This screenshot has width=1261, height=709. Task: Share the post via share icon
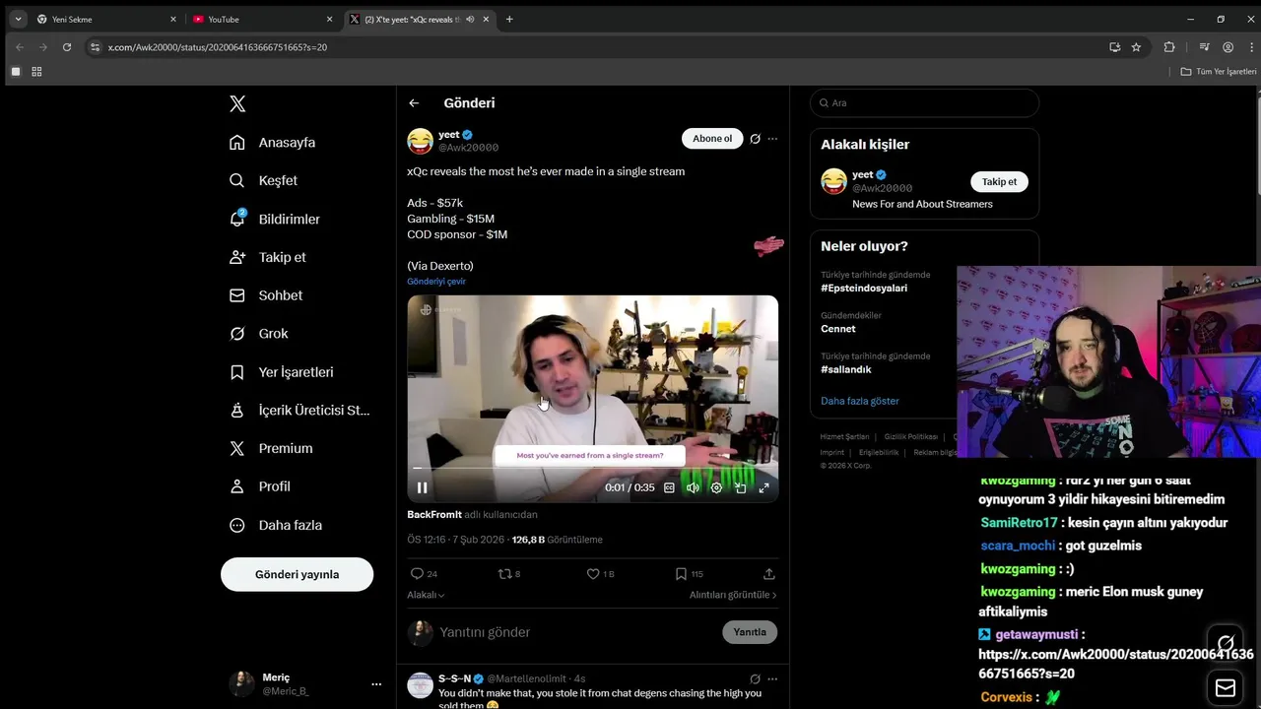769,573
